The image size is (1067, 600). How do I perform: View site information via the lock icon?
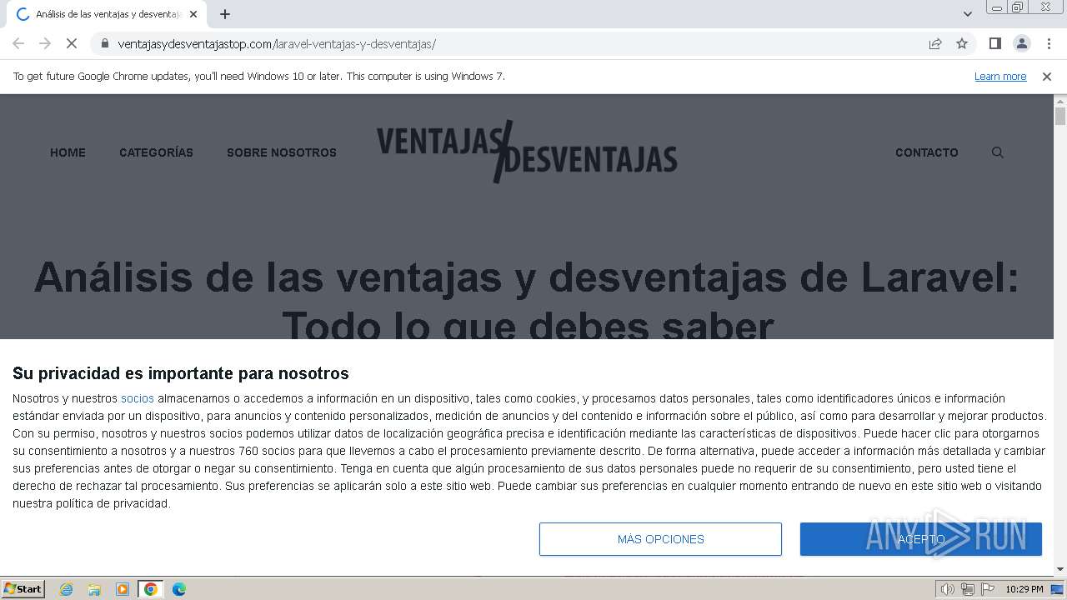click(x=105, y=43)
